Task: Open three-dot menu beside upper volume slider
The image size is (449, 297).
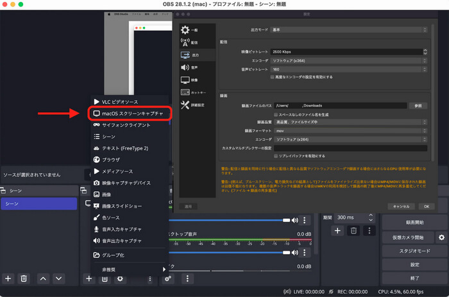Action: 305,220
